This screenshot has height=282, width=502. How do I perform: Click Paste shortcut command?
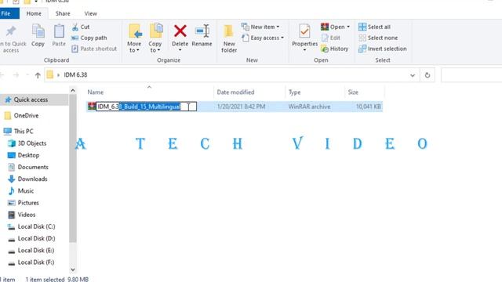click(x=94, y=49)
